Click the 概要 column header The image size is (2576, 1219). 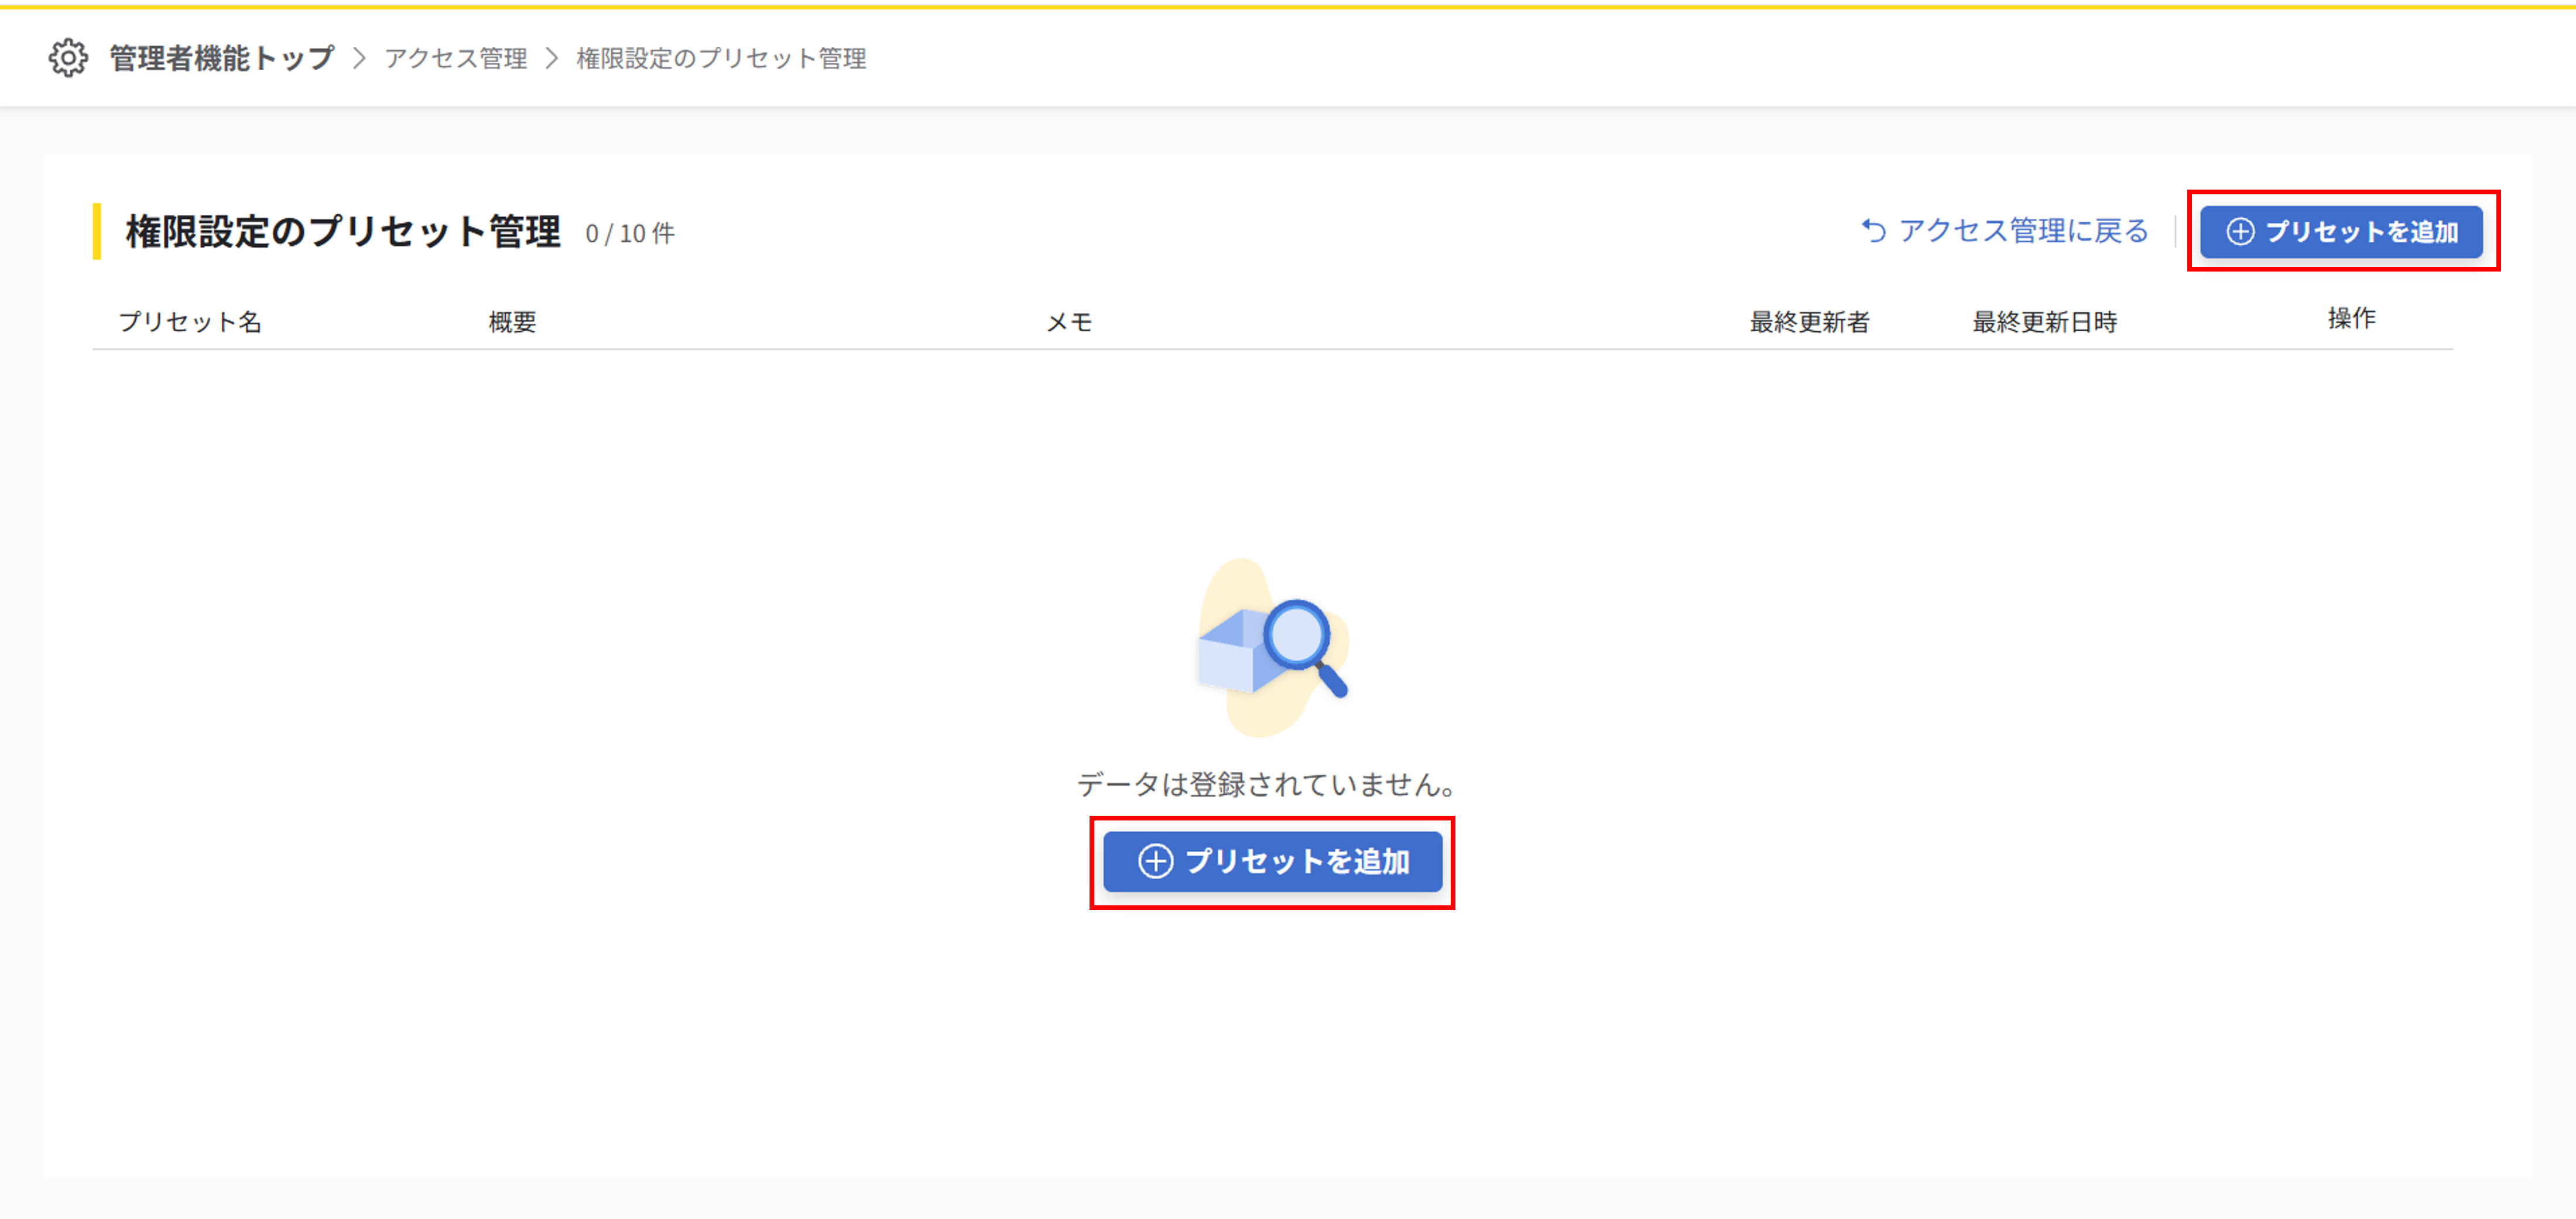pos(512,322)
